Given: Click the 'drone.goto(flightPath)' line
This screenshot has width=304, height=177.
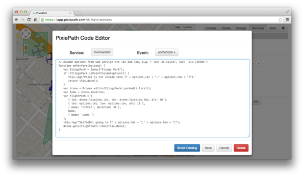Looking at the screenshot, I should tap(95, 126).
